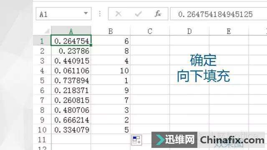The width and height of the screenshot is (267, 150).
Task: Select cell B9 with value 2
Action: click(111, 120)
